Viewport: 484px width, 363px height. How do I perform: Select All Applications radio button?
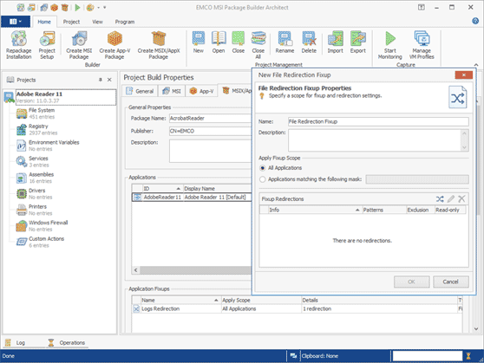coord(262,168)
